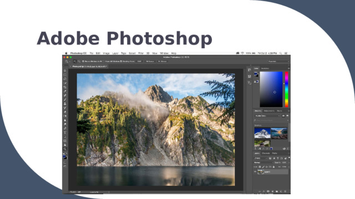
Task: Toggle Resize Windows to Fit checkbox
Action: [x=83, y=61]
